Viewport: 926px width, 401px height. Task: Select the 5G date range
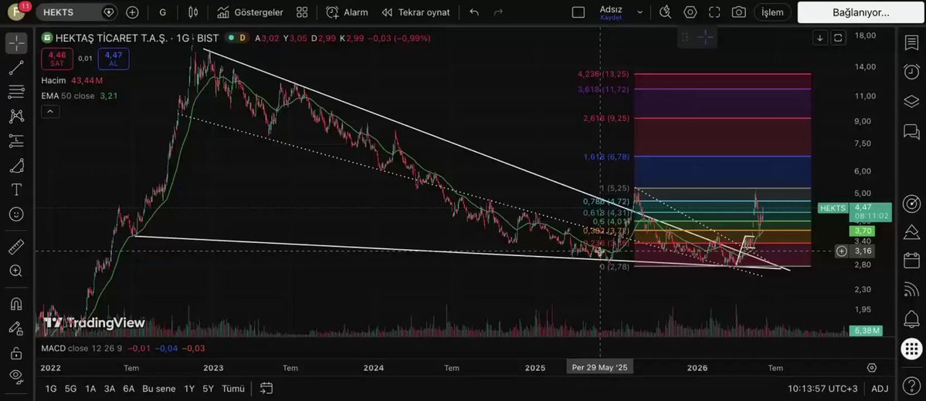(x=71, y=389)
